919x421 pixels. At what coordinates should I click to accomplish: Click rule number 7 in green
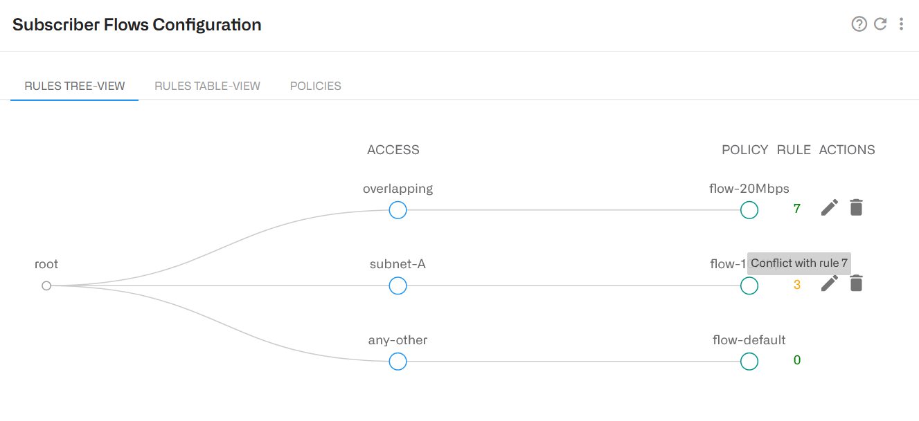(x=797, y=208)
